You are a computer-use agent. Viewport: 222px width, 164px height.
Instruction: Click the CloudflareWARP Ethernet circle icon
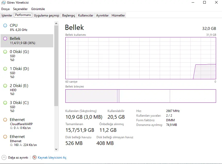(x=5, y=120)
